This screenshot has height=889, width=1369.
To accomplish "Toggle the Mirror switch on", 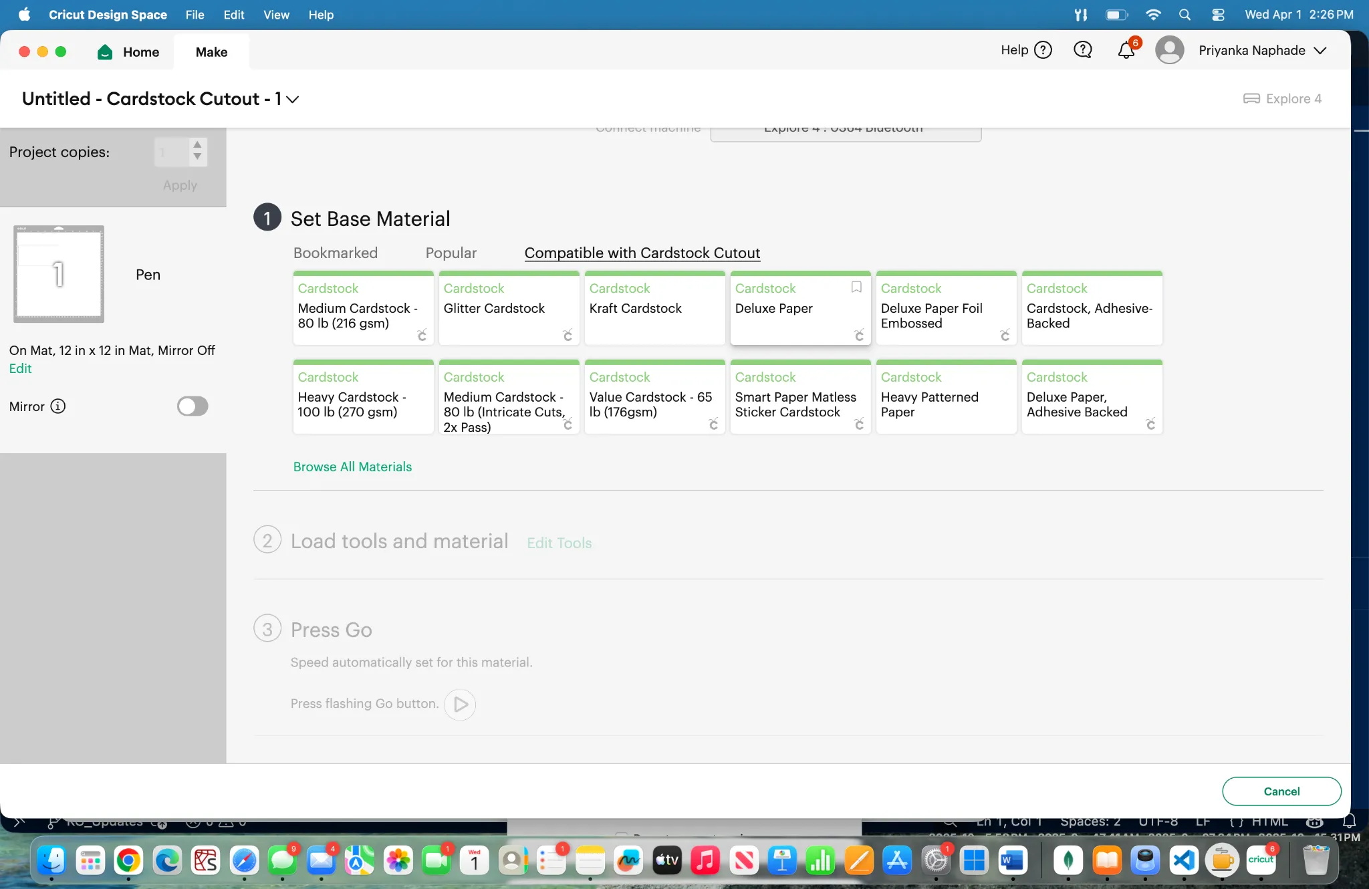I will click(x=193, y=406).
